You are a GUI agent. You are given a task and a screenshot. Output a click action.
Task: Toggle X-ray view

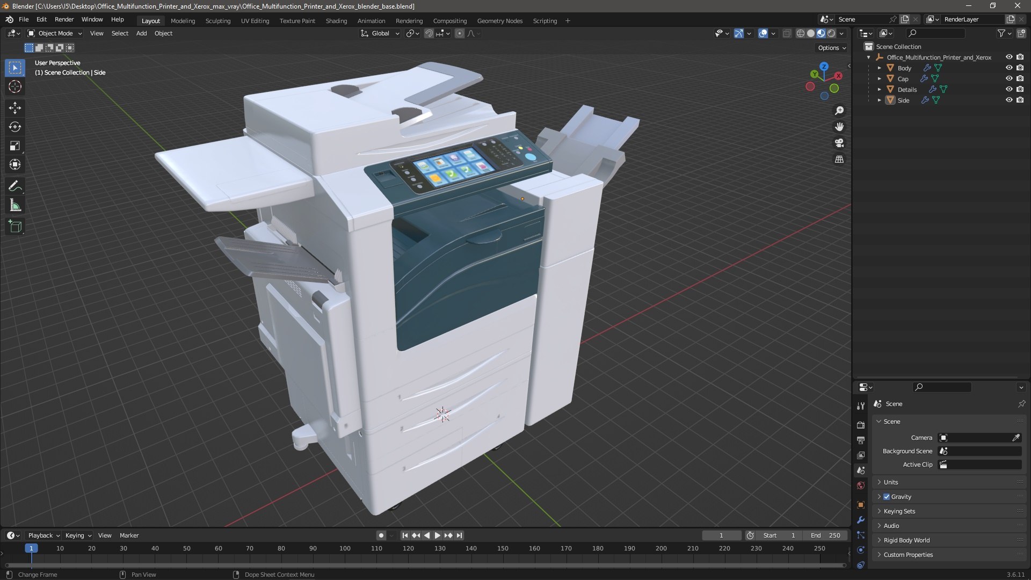(787, 33)
